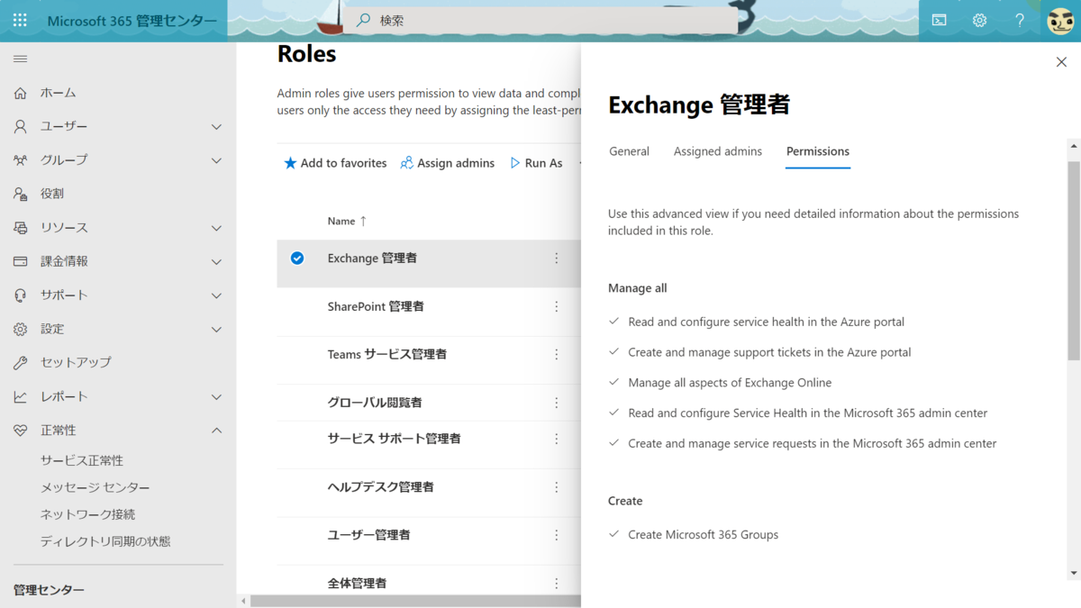1081x608 pixels.
Task: Click 'Manage all aspects of Exchange Online'
Action: 730,383
